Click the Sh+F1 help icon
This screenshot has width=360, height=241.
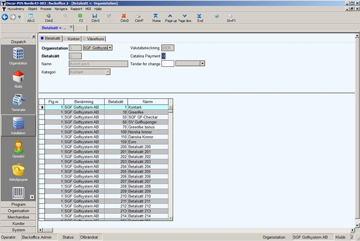pos(231,16)
